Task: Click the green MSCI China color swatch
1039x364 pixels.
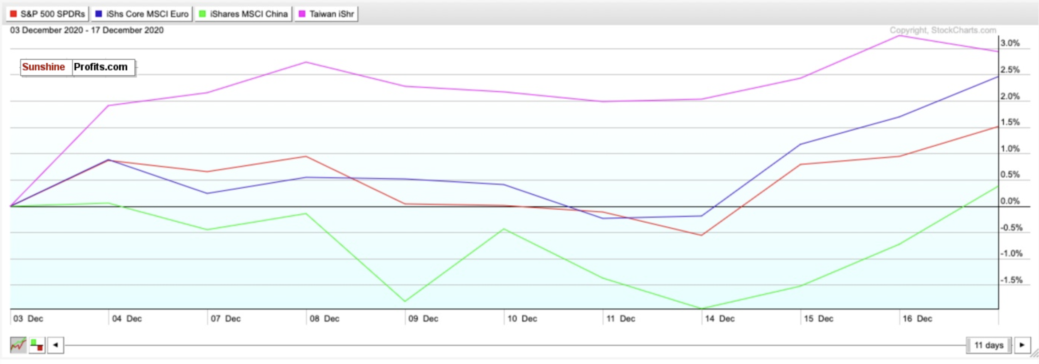Action: [202, 14]
